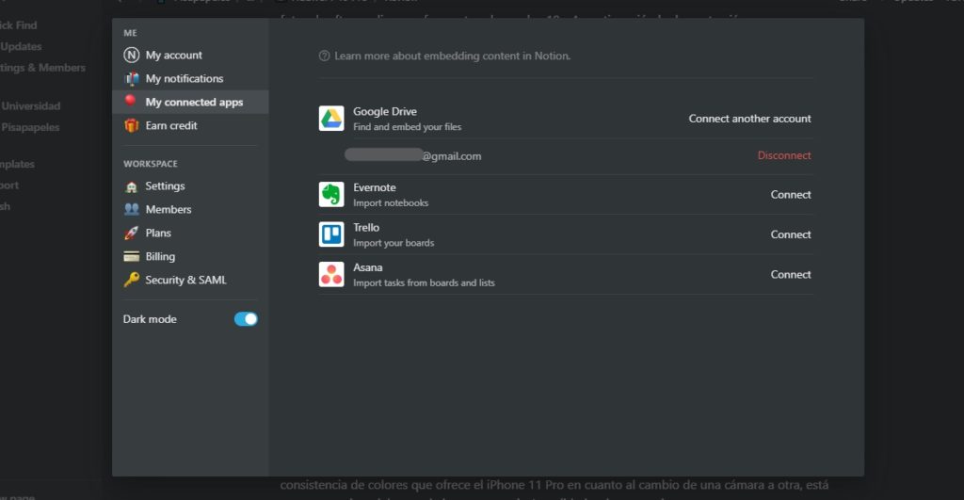
Task: Click the gift icon beside Earn credit
Action: click(131, 125)
